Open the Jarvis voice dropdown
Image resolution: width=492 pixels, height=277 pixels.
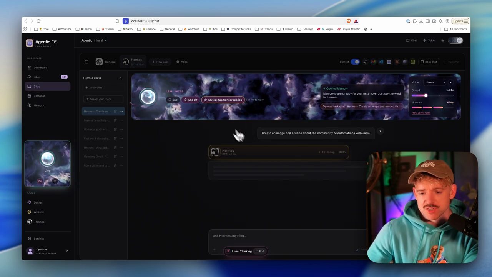click(435, 82)
